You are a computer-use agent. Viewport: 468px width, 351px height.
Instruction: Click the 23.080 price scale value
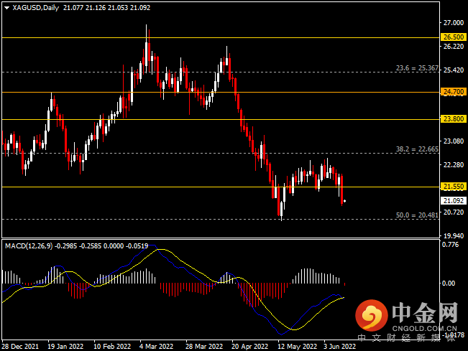pos(454,141)
